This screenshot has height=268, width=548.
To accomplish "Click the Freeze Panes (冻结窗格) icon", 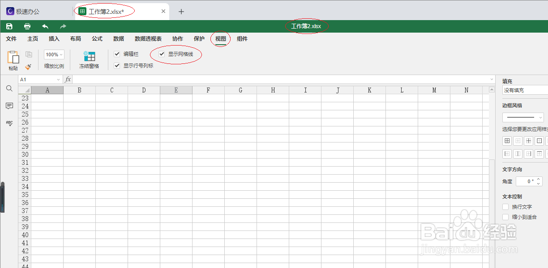I will (90, 56).
